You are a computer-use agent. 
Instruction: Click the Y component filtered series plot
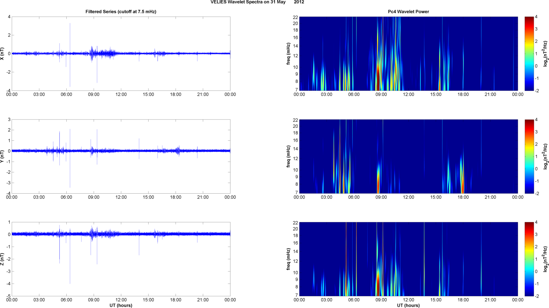pos(121,156)
